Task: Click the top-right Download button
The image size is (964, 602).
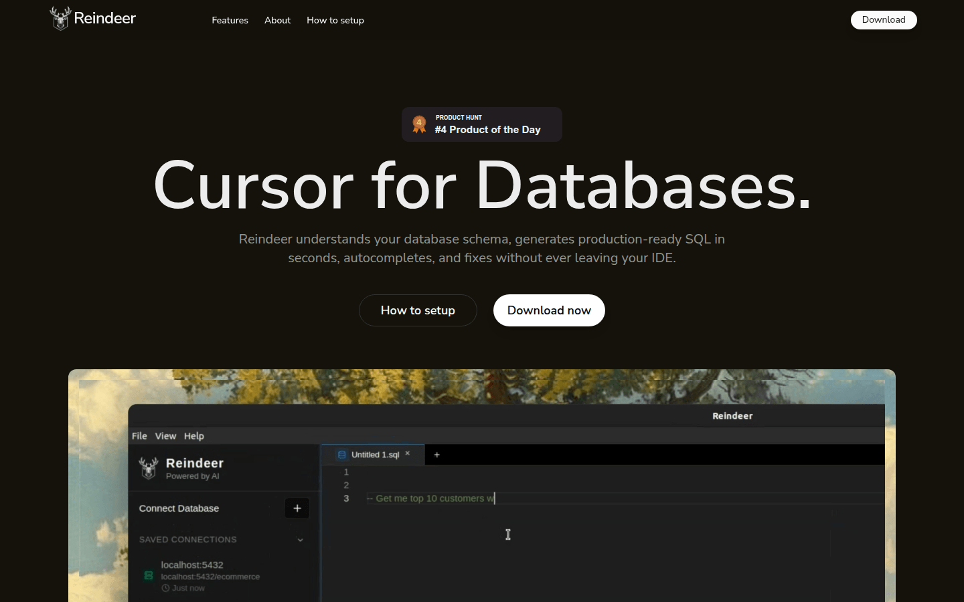Action: (x=883, y=20)
